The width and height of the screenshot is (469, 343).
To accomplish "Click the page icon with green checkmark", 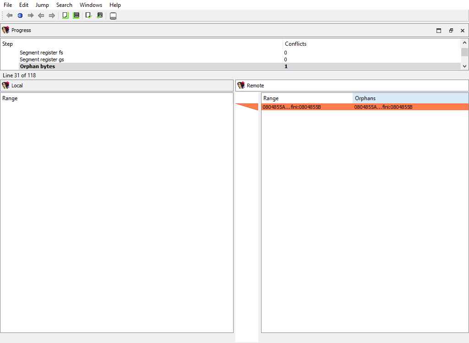I will click(x=88, y=16).
